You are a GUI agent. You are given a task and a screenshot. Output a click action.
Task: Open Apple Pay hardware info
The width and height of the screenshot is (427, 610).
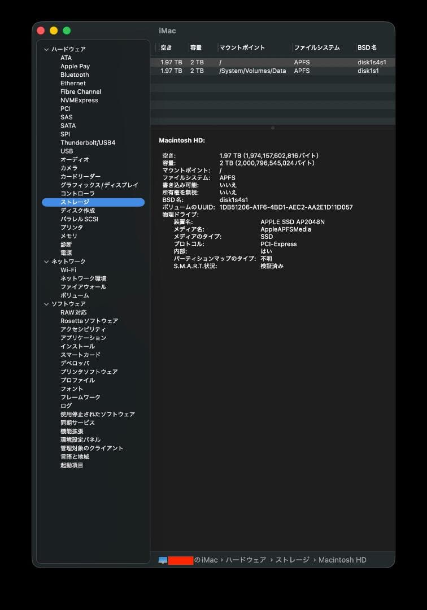click(75, 66)
